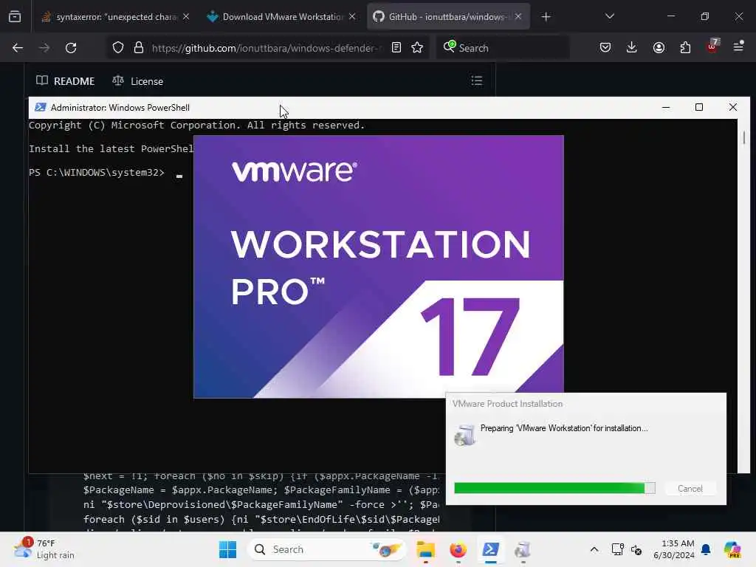Click the PowerShell window title icon

[41, 108]
